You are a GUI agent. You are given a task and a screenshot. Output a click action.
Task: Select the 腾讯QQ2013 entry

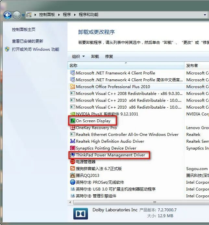click(88, 176)
